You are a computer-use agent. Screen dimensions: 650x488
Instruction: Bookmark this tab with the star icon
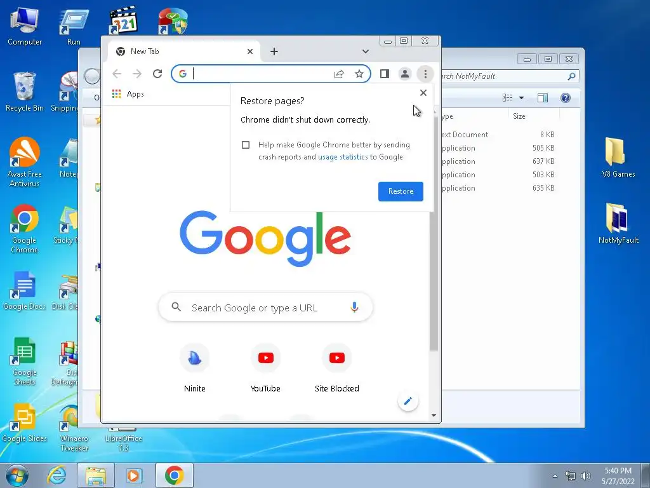coord(359,74)
